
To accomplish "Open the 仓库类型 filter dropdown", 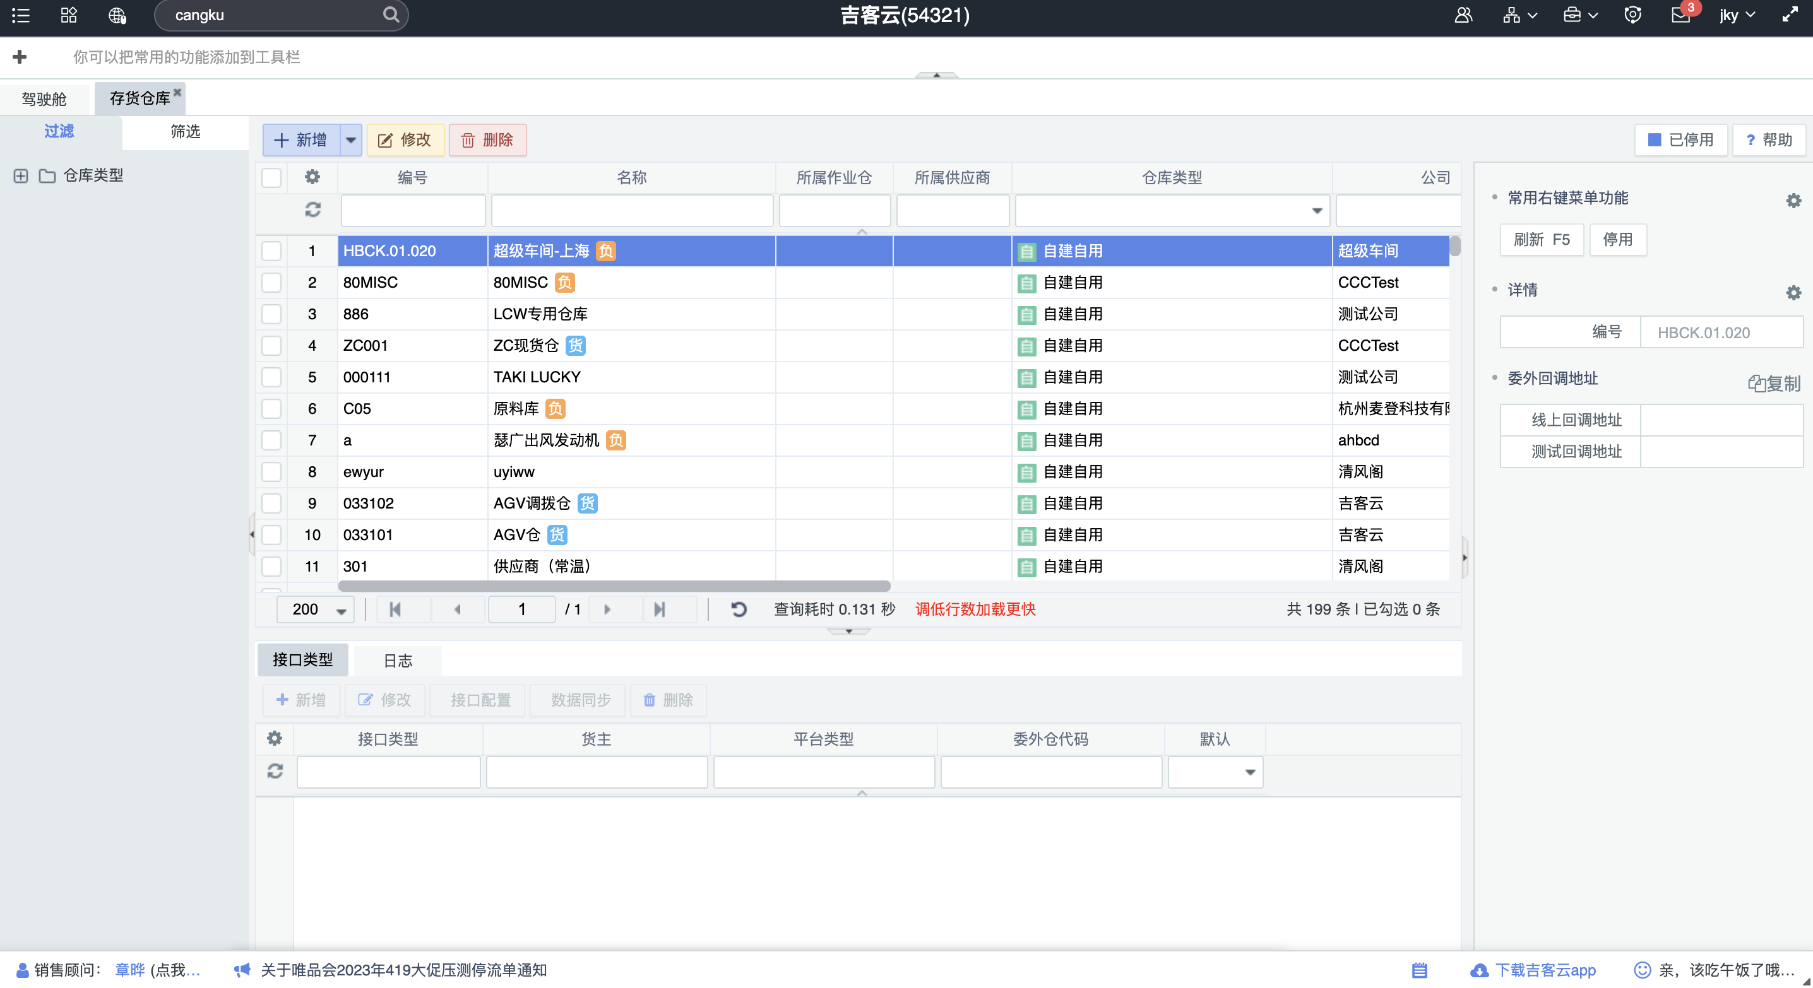I will click(x=1317, y=210).
